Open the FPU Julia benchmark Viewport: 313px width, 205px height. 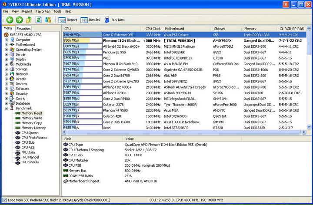click(28, 152)
